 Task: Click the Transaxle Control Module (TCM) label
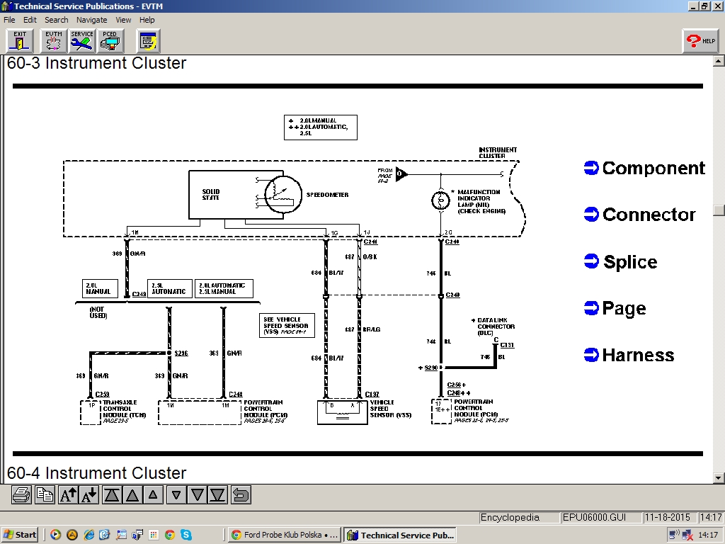124,409
